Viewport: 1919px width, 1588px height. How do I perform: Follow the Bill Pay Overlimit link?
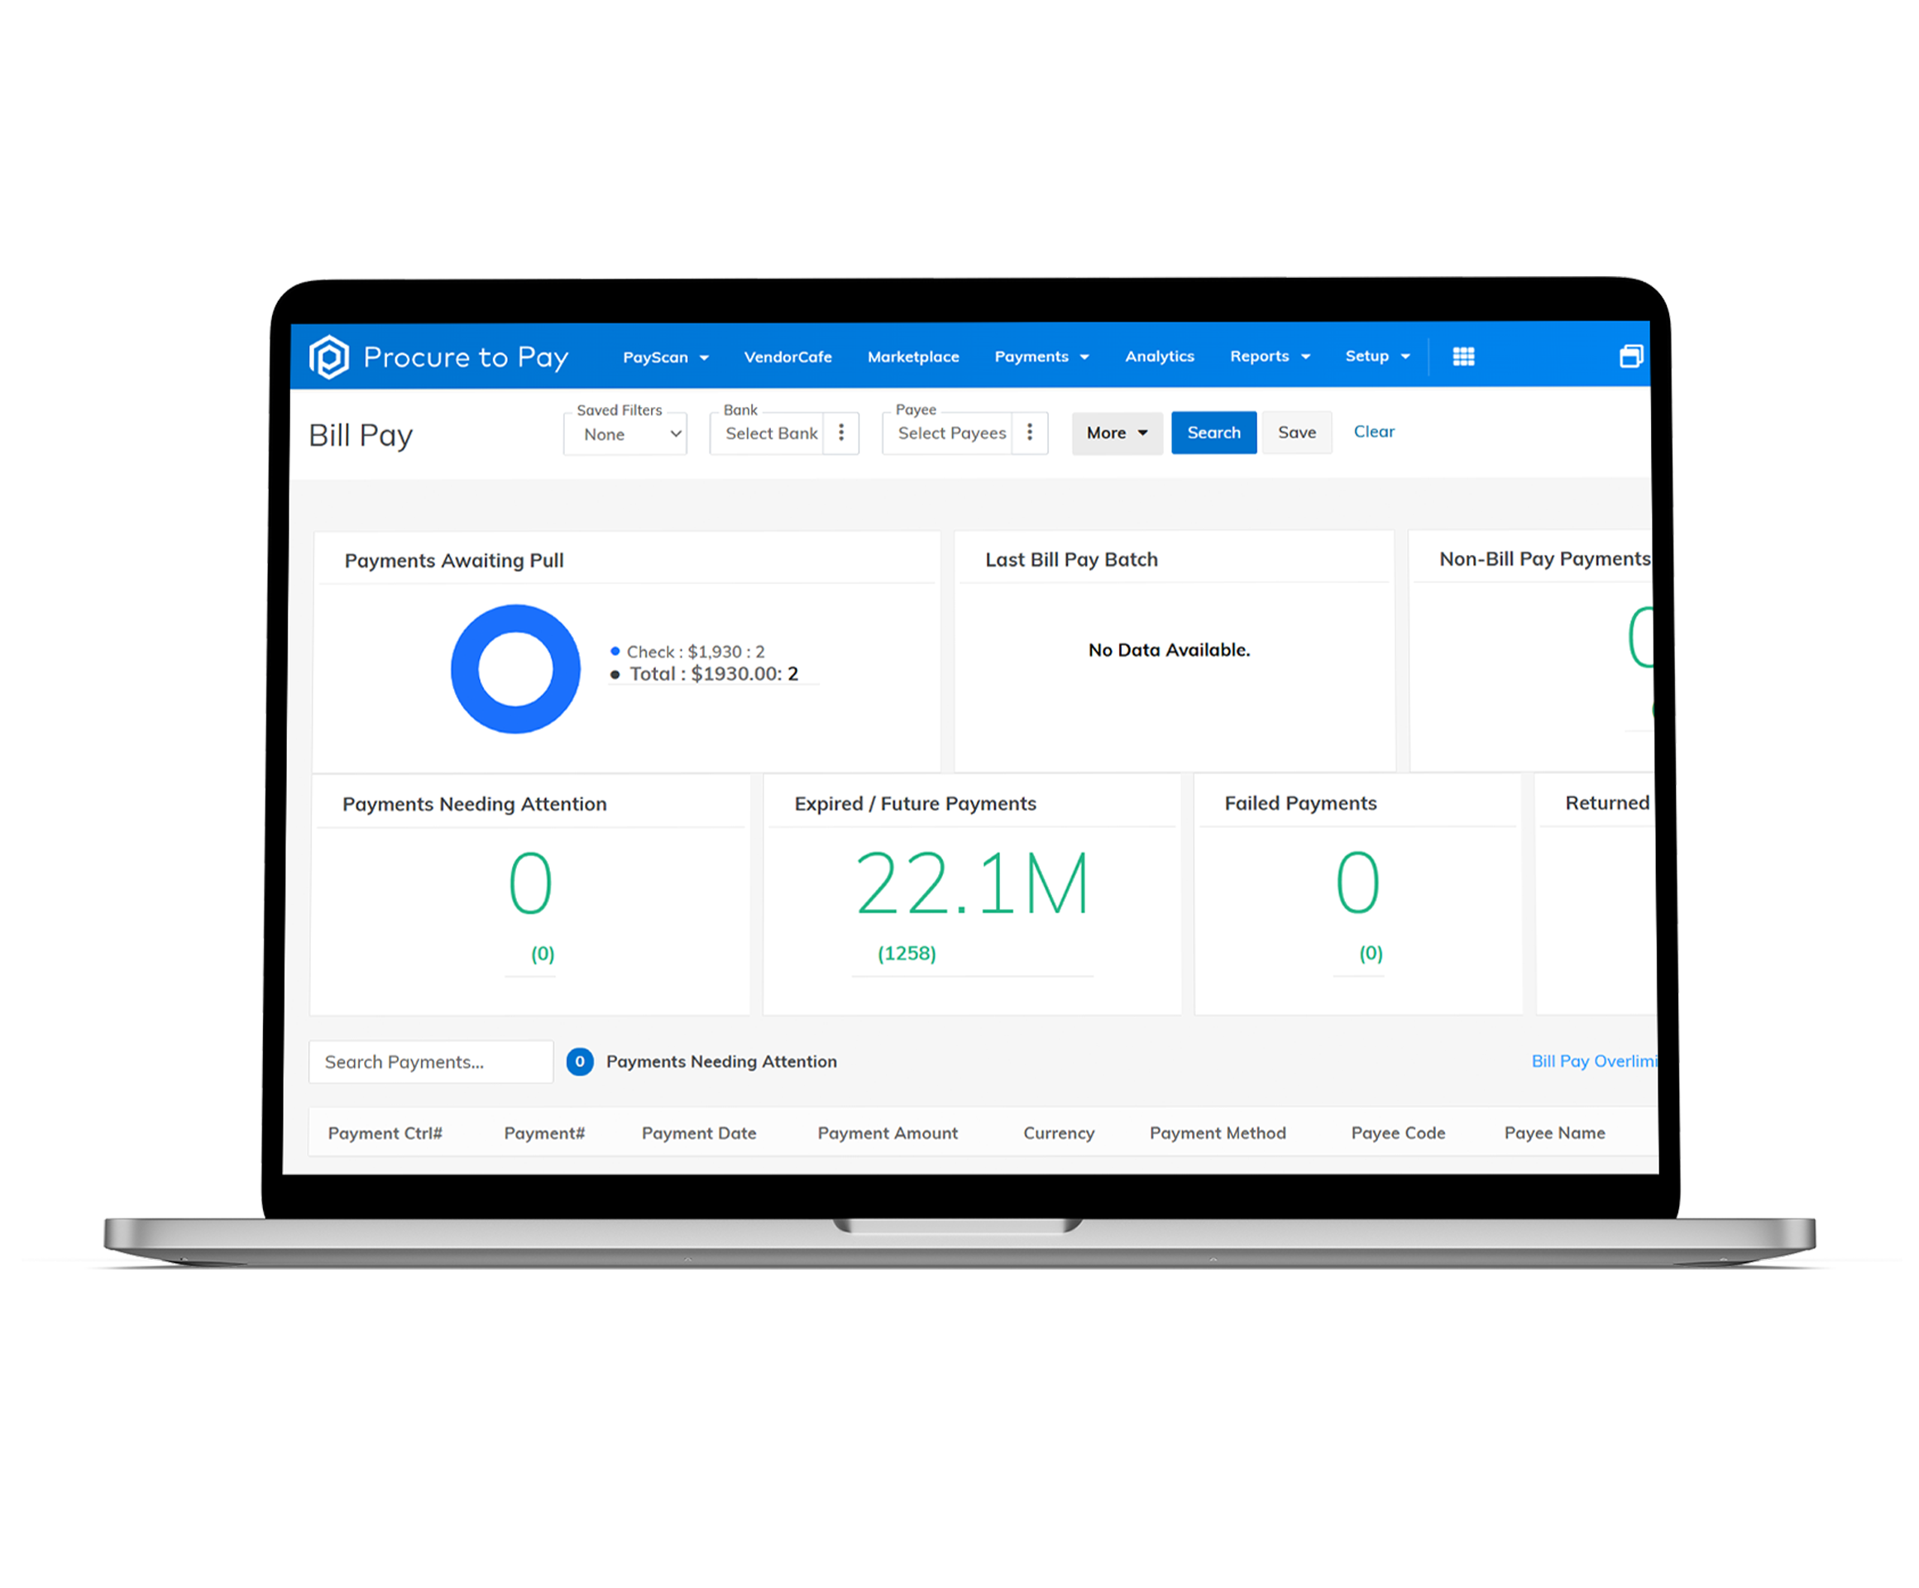tap(1595, 1061)
